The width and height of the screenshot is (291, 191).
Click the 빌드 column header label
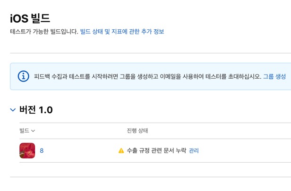(x=24, y=131)
